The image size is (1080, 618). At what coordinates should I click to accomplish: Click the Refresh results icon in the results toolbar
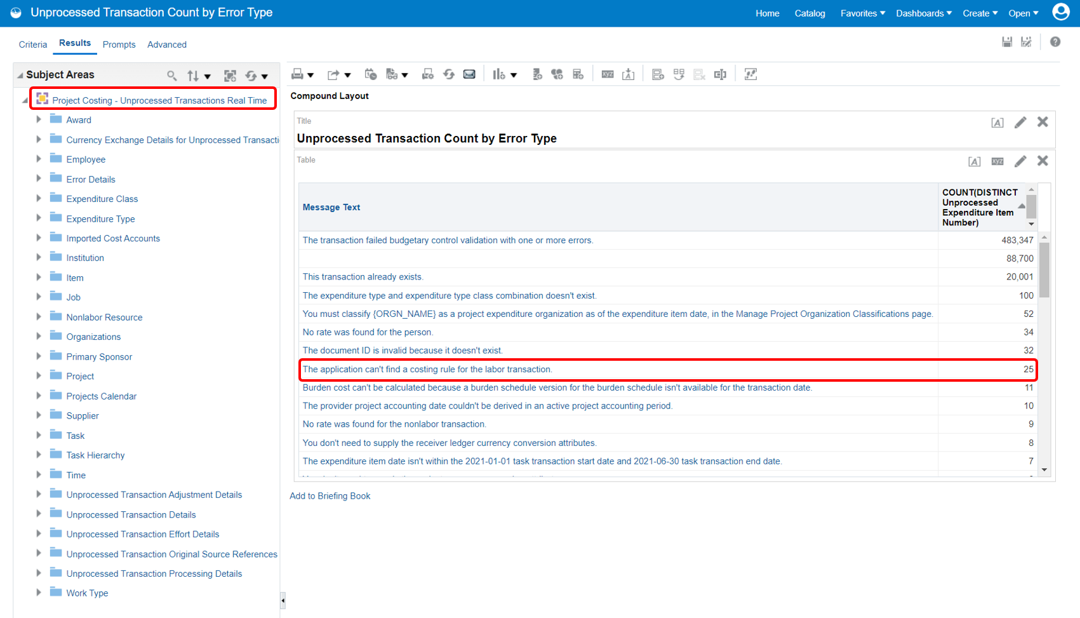click(449, 74)
